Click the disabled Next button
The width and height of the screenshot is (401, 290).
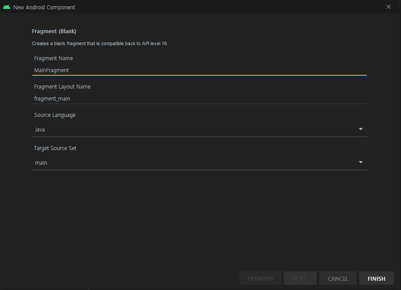pos(300,278)
